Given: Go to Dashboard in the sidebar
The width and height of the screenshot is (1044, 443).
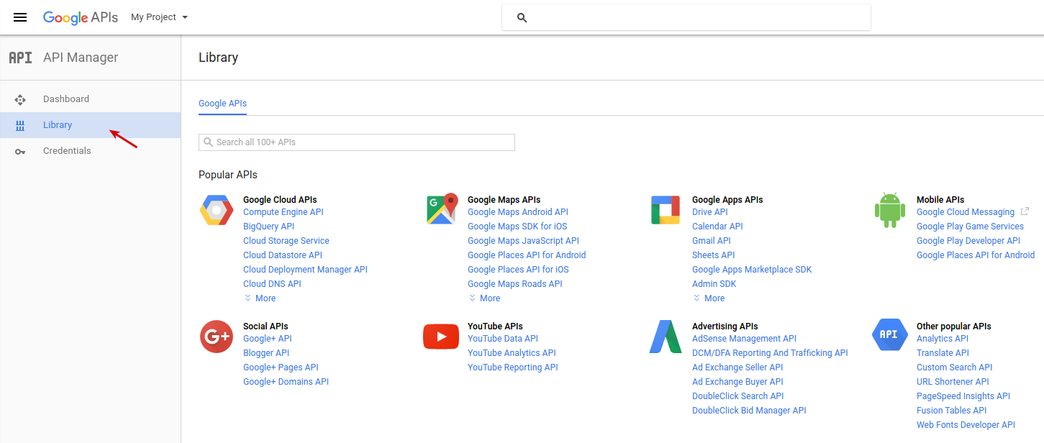Looking at the screenshot, I should click(x=91, y=99).
